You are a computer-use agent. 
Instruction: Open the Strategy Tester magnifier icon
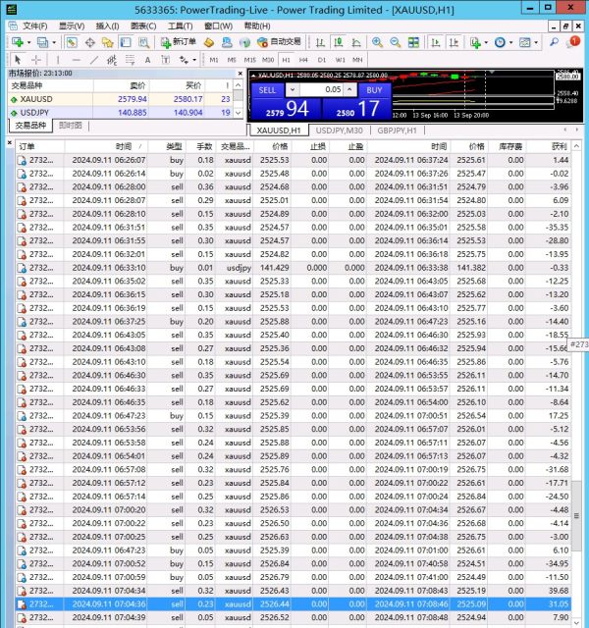(144, 42)
